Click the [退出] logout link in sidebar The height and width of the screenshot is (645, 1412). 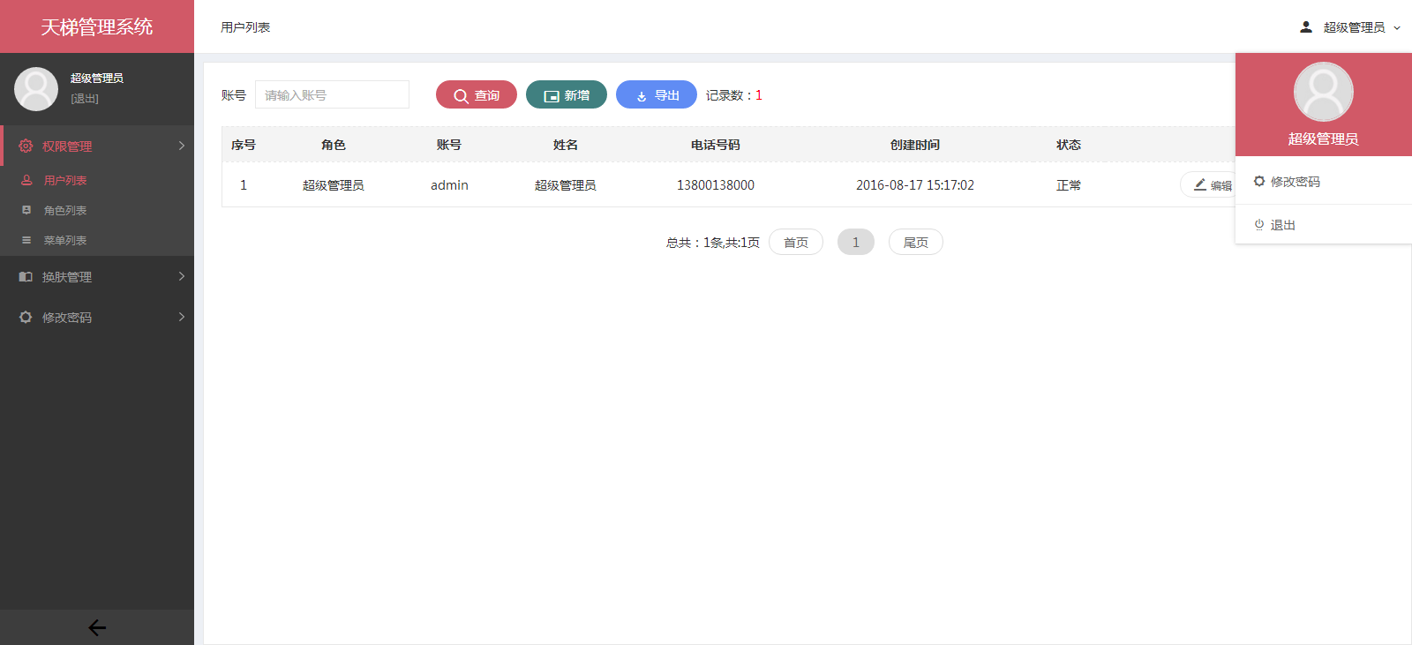pyautogui.click(x=85, y=99)
